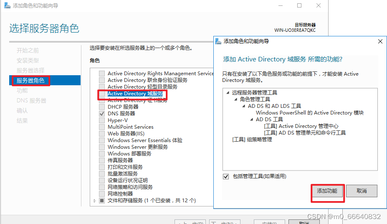This screenshot has width=387, height=224.
Task: Select [工具] Active Directory 管理中心 item
Action: [301, 126]
